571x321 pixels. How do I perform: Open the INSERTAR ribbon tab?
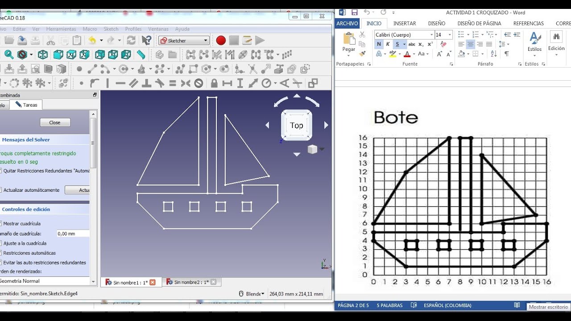click(405, 23)
